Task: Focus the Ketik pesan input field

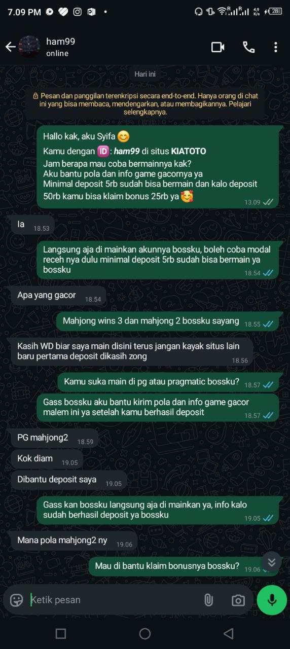Action: point(113,600)
